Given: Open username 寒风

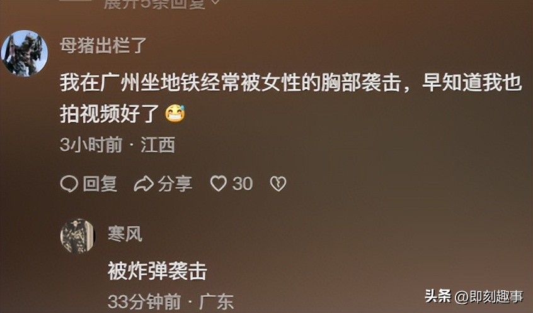Looking at the screenshot, I should (x=125, y=234).
